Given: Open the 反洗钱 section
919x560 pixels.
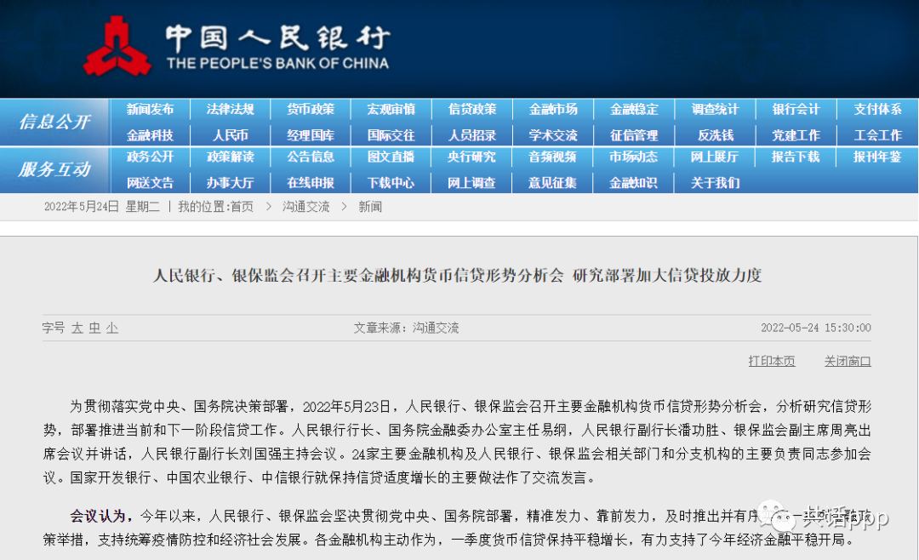Looking at the screenshot, I should (715, 135).
